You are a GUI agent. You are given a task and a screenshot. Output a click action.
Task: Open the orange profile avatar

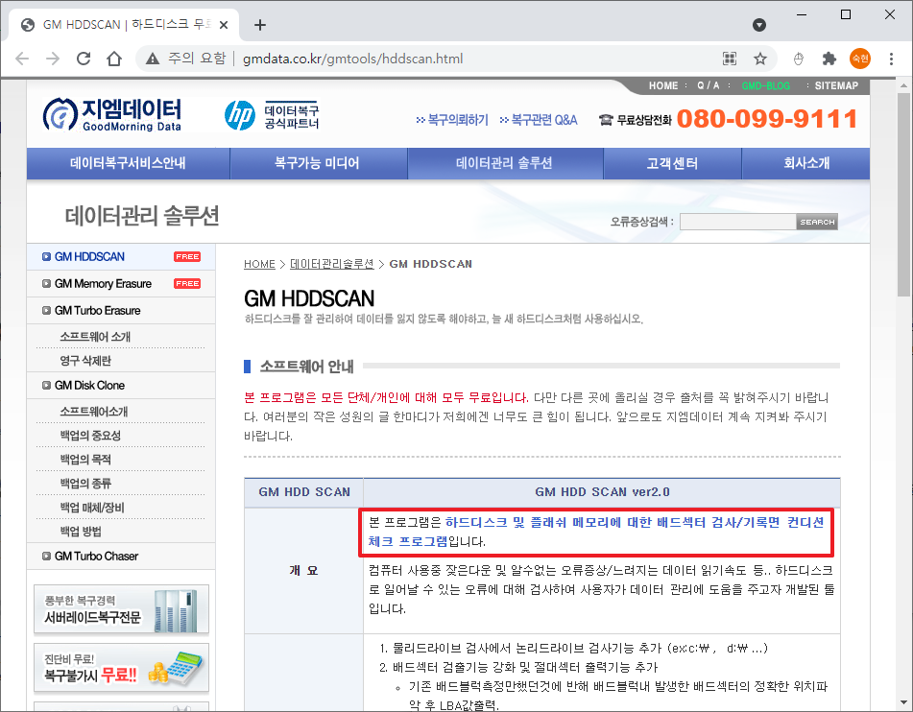(x=860, y=59)
